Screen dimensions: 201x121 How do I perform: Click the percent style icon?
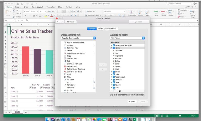[x=111, y=16]
